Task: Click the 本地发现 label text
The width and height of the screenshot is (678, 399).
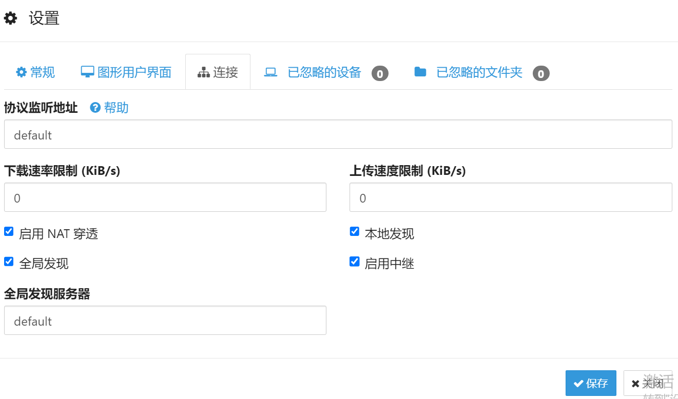Action: 390,234
